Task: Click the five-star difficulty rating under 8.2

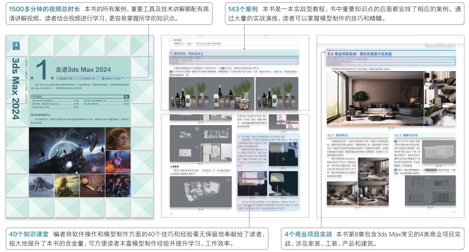Action: click(338, 63)
